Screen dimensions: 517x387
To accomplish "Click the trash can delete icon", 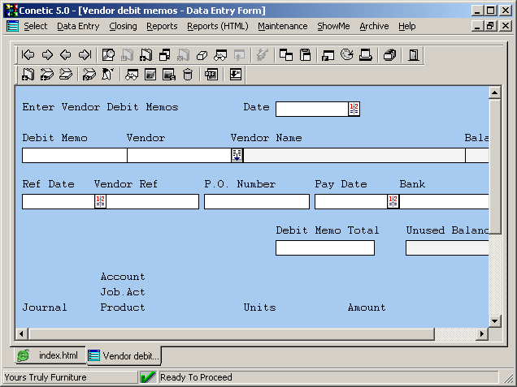I will [188, 75].
